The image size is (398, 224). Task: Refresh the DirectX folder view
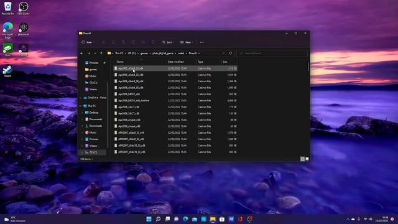point(231,54)
